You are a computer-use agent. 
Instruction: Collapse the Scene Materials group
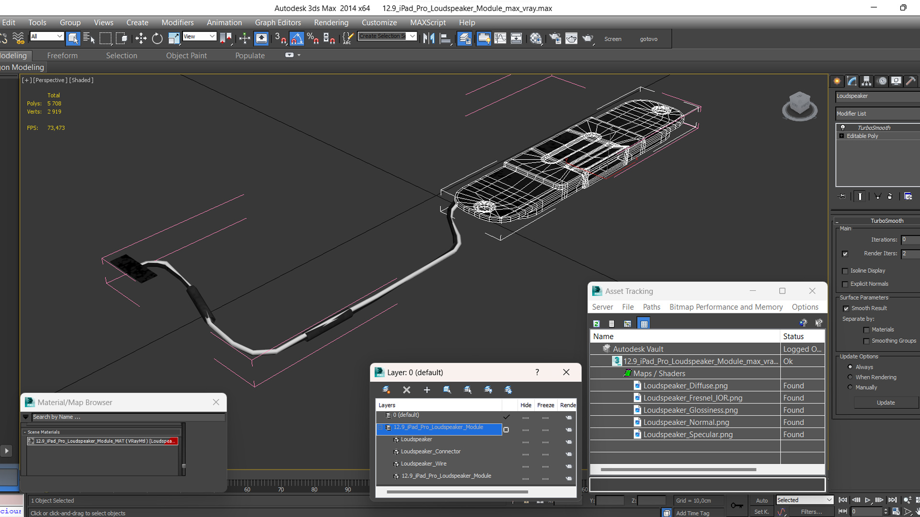[x=25, y=432]
